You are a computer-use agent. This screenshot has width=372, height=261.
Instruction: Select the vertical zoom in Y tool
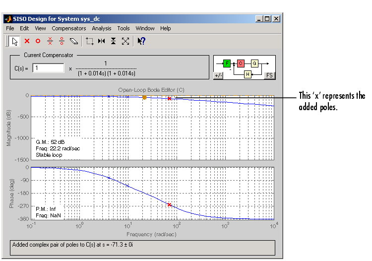(x=114, y=41)
